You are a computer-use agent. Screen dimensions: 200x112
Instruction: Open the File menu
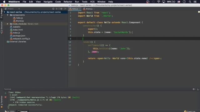24,2
